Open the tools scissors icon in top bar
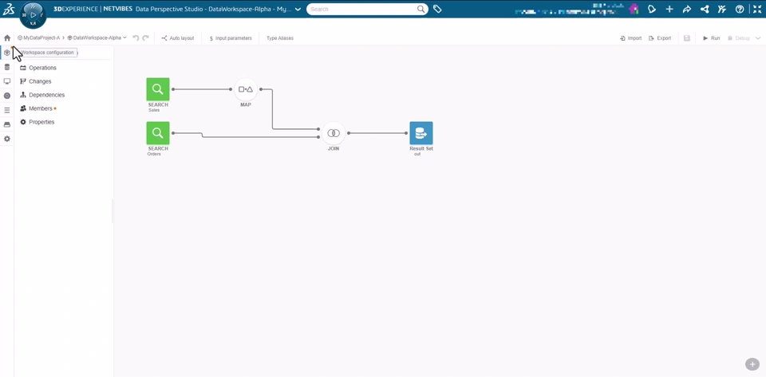The image size is (766, 377). pyautogui.click(x=722, y=9)
